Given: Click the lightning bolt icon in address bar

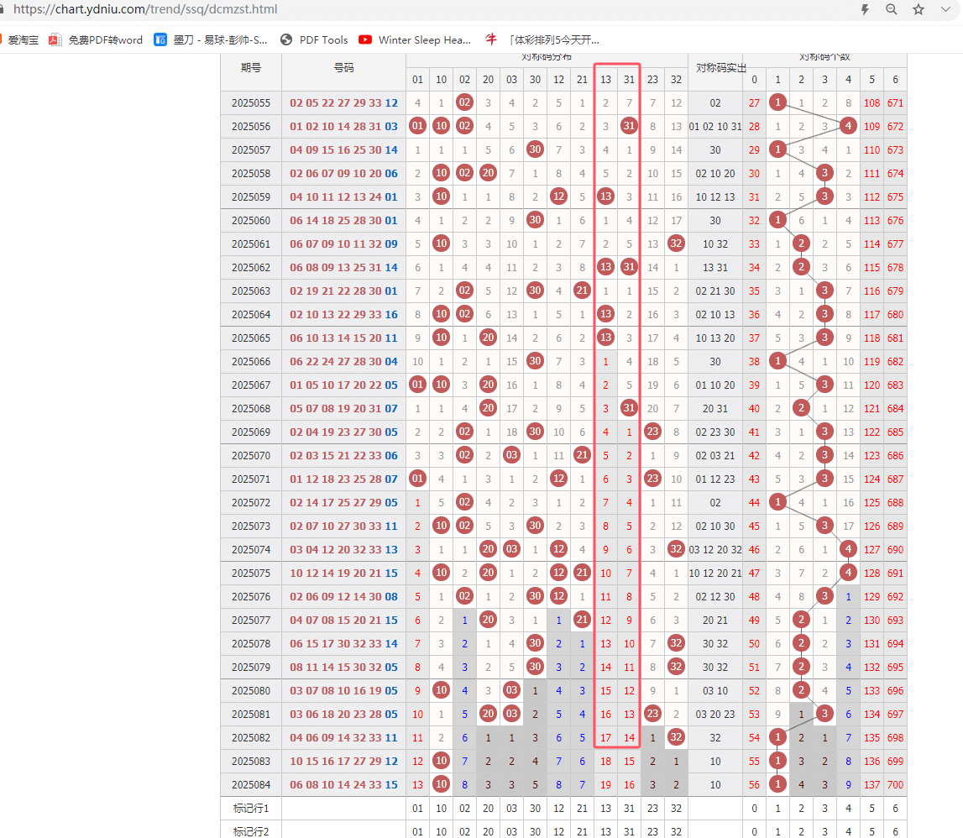Looking at the screenshot, I should pos(865,9).
